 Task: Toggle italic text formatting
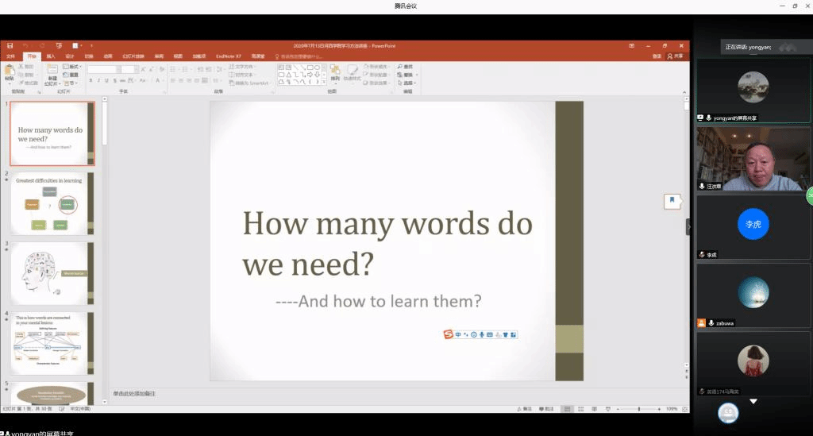[98, 80]
